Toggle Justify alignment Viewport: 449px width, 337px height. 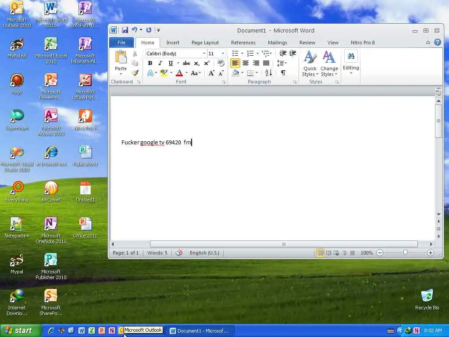click(x=266, y=63)
